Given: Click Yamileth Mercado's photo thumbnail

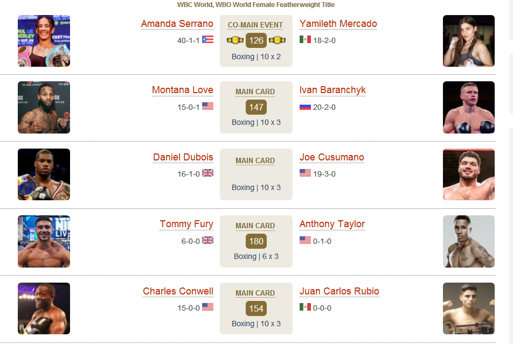Looking at the screenshot, I should tap(468, 41).
